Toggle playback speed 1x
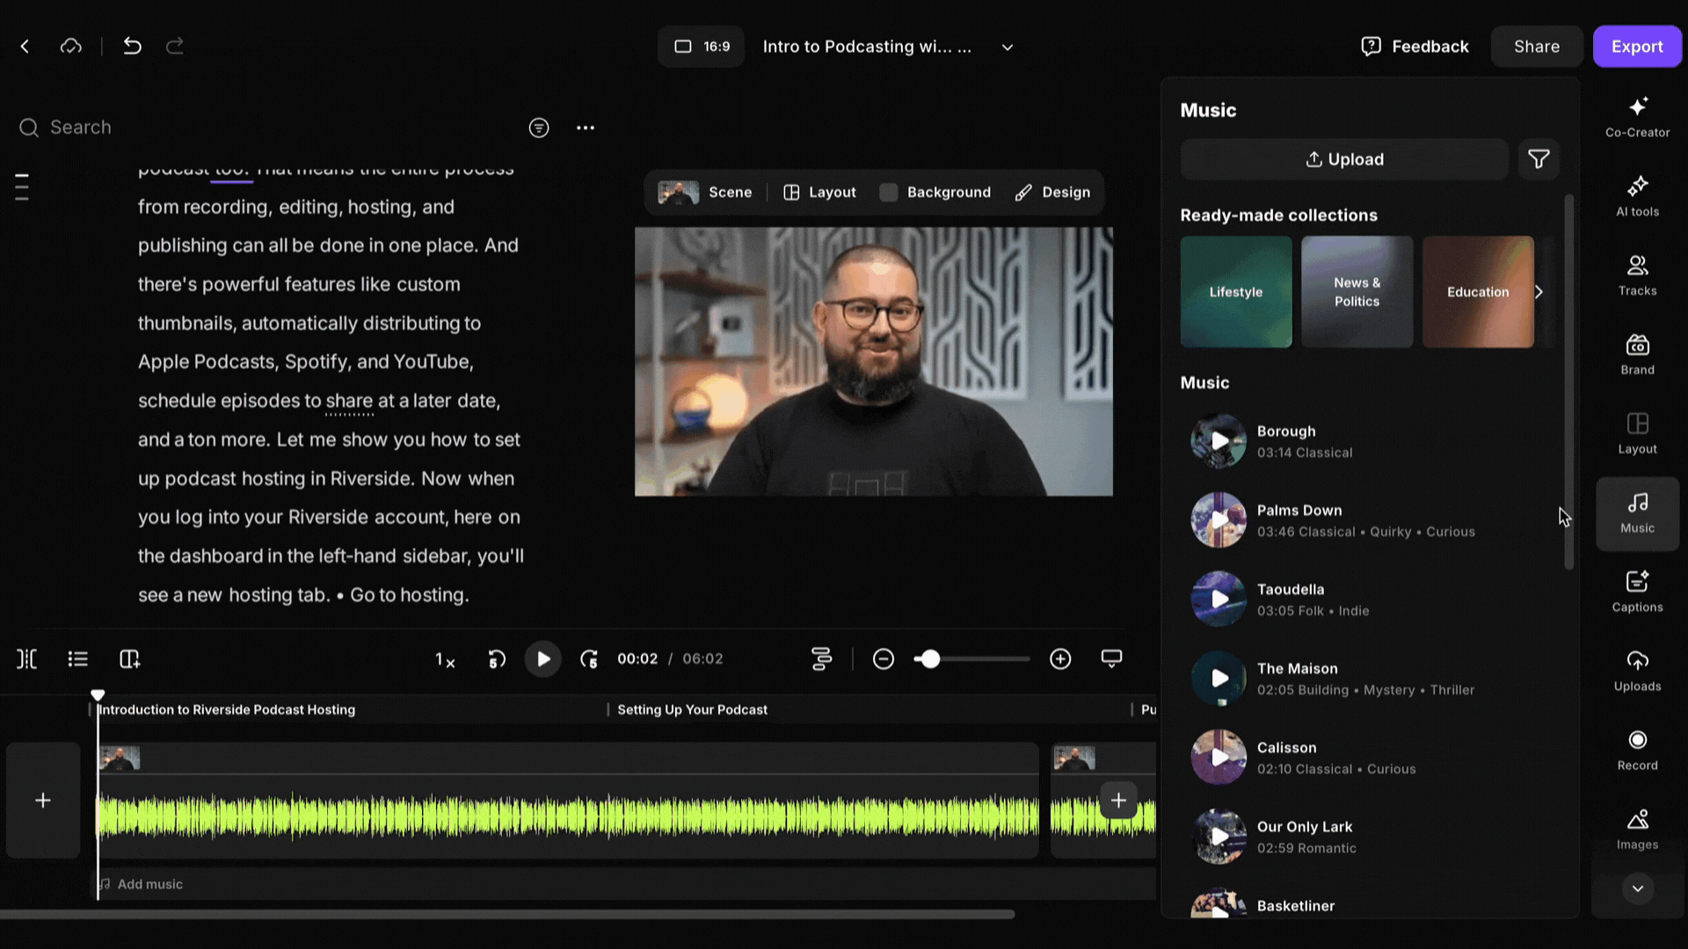The width and height of the screenshot is (1688, 949). [445, 660]
